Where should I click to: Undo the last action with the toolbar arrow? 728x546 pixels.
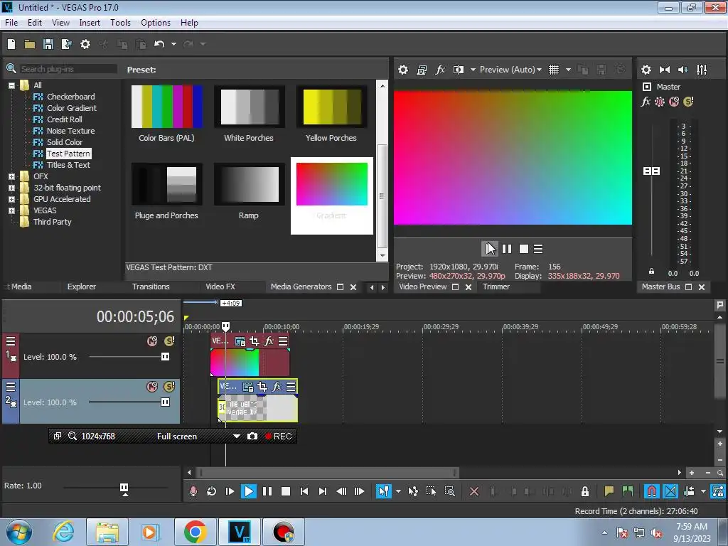coord(159,44)
